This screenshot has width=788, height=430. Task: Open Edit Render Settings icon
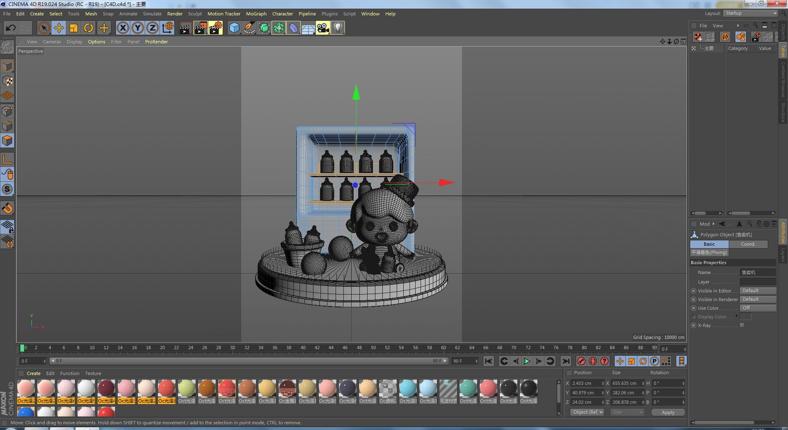pyautogui.click(x=215, y=28)
